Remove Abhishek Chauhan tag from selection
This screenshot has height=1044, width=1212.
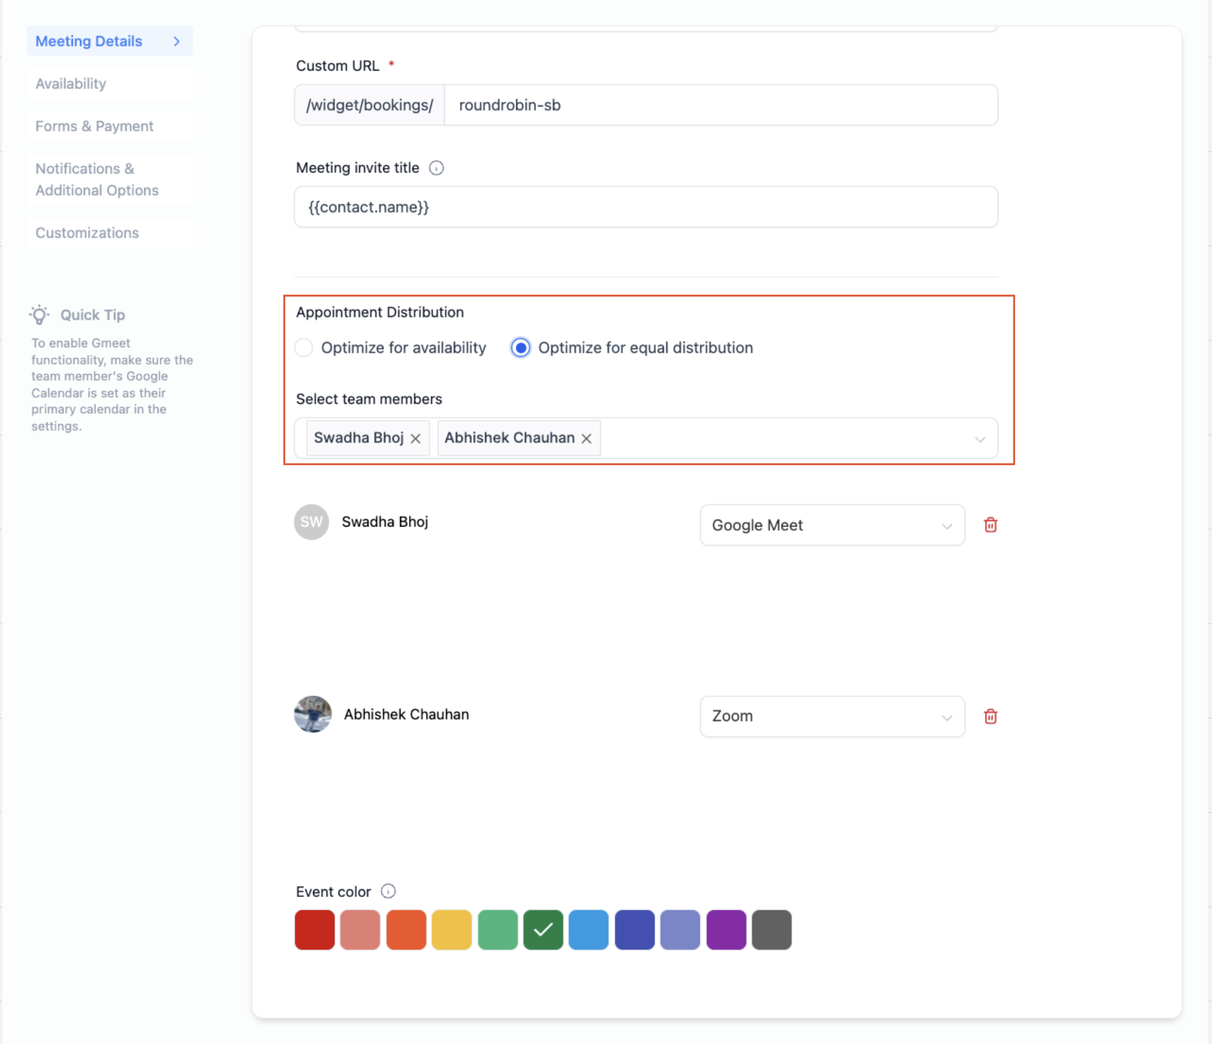coord(586,438)
